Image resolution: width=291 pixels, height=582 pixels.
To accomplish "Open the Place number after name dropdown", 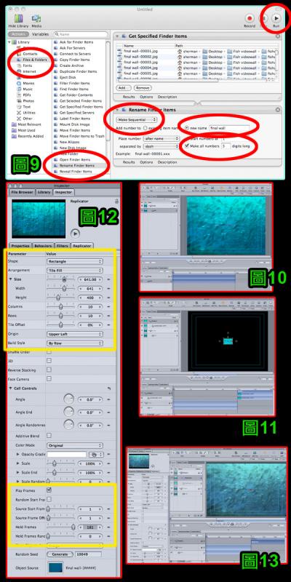I will click(161, 138).
